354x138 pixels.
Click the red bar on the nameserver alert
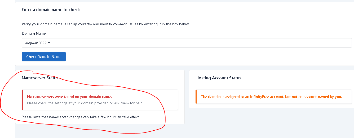pos(22,100)
